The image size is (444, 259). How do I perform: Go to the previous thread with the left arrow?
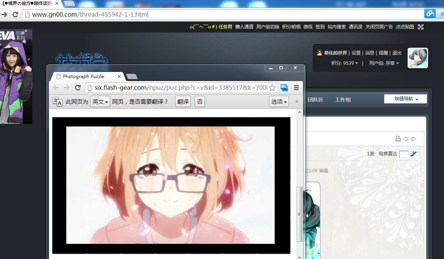pos(406,139)
